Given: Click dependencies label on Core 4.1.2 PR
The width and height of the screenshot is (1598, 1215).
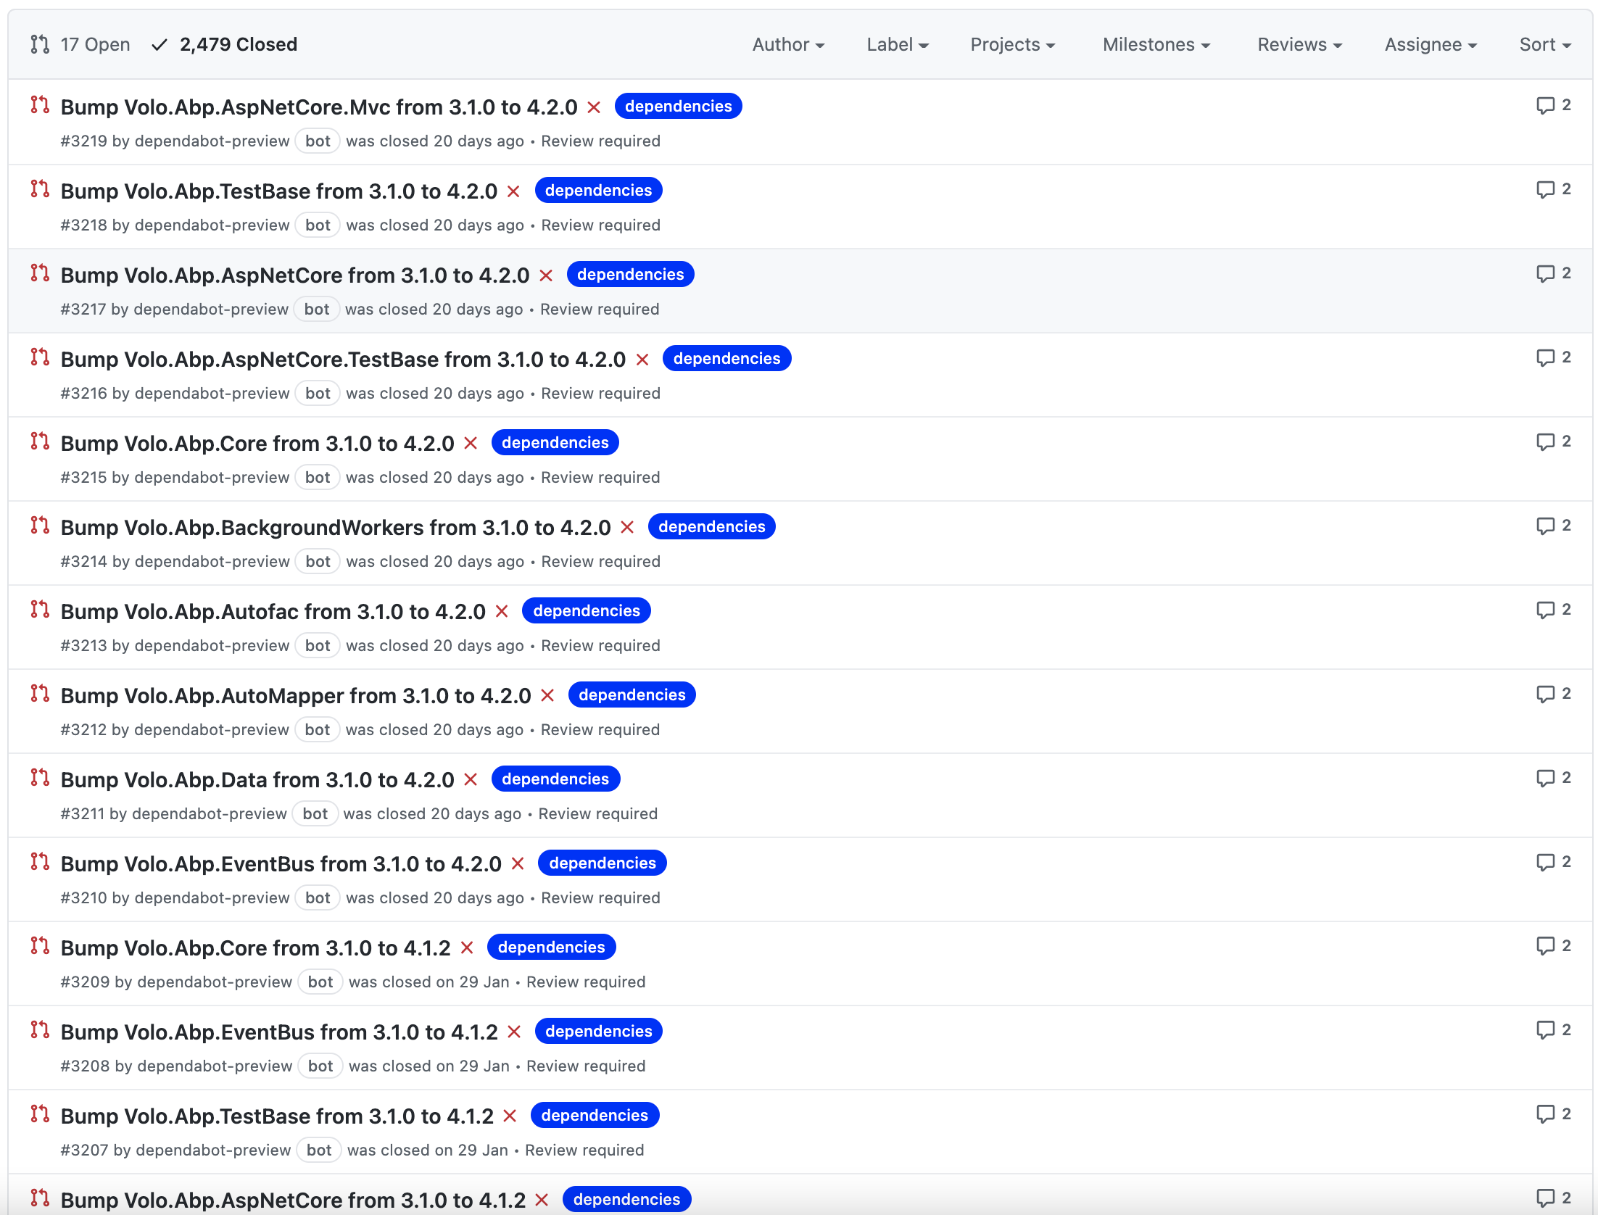Looking at the screenshot, I should [551, 947].
